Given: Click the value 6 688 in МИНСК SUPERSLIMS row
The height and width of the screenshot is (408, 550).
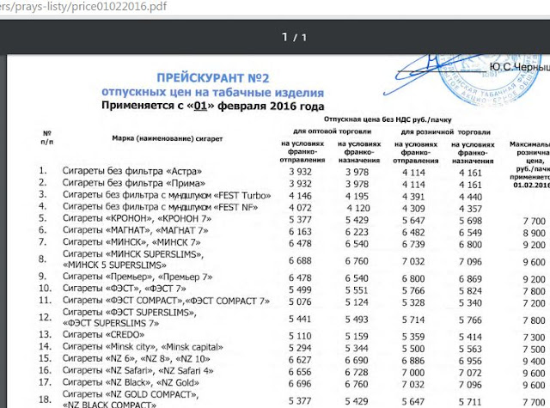Looking at the screenshot, I should [300, 260].
